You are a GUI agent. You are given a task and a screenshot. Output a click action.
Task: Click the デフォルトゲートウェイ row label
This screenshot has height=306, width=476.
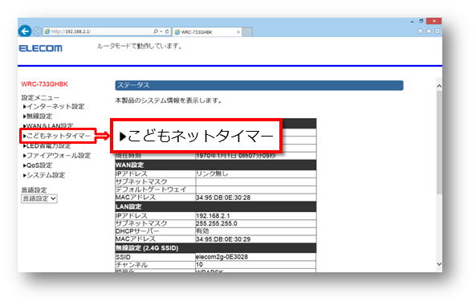[x=151, y=190]
